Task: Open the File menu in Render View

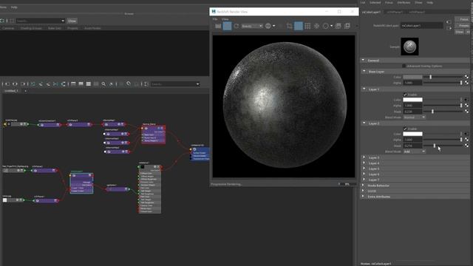Action: [215, 19]
